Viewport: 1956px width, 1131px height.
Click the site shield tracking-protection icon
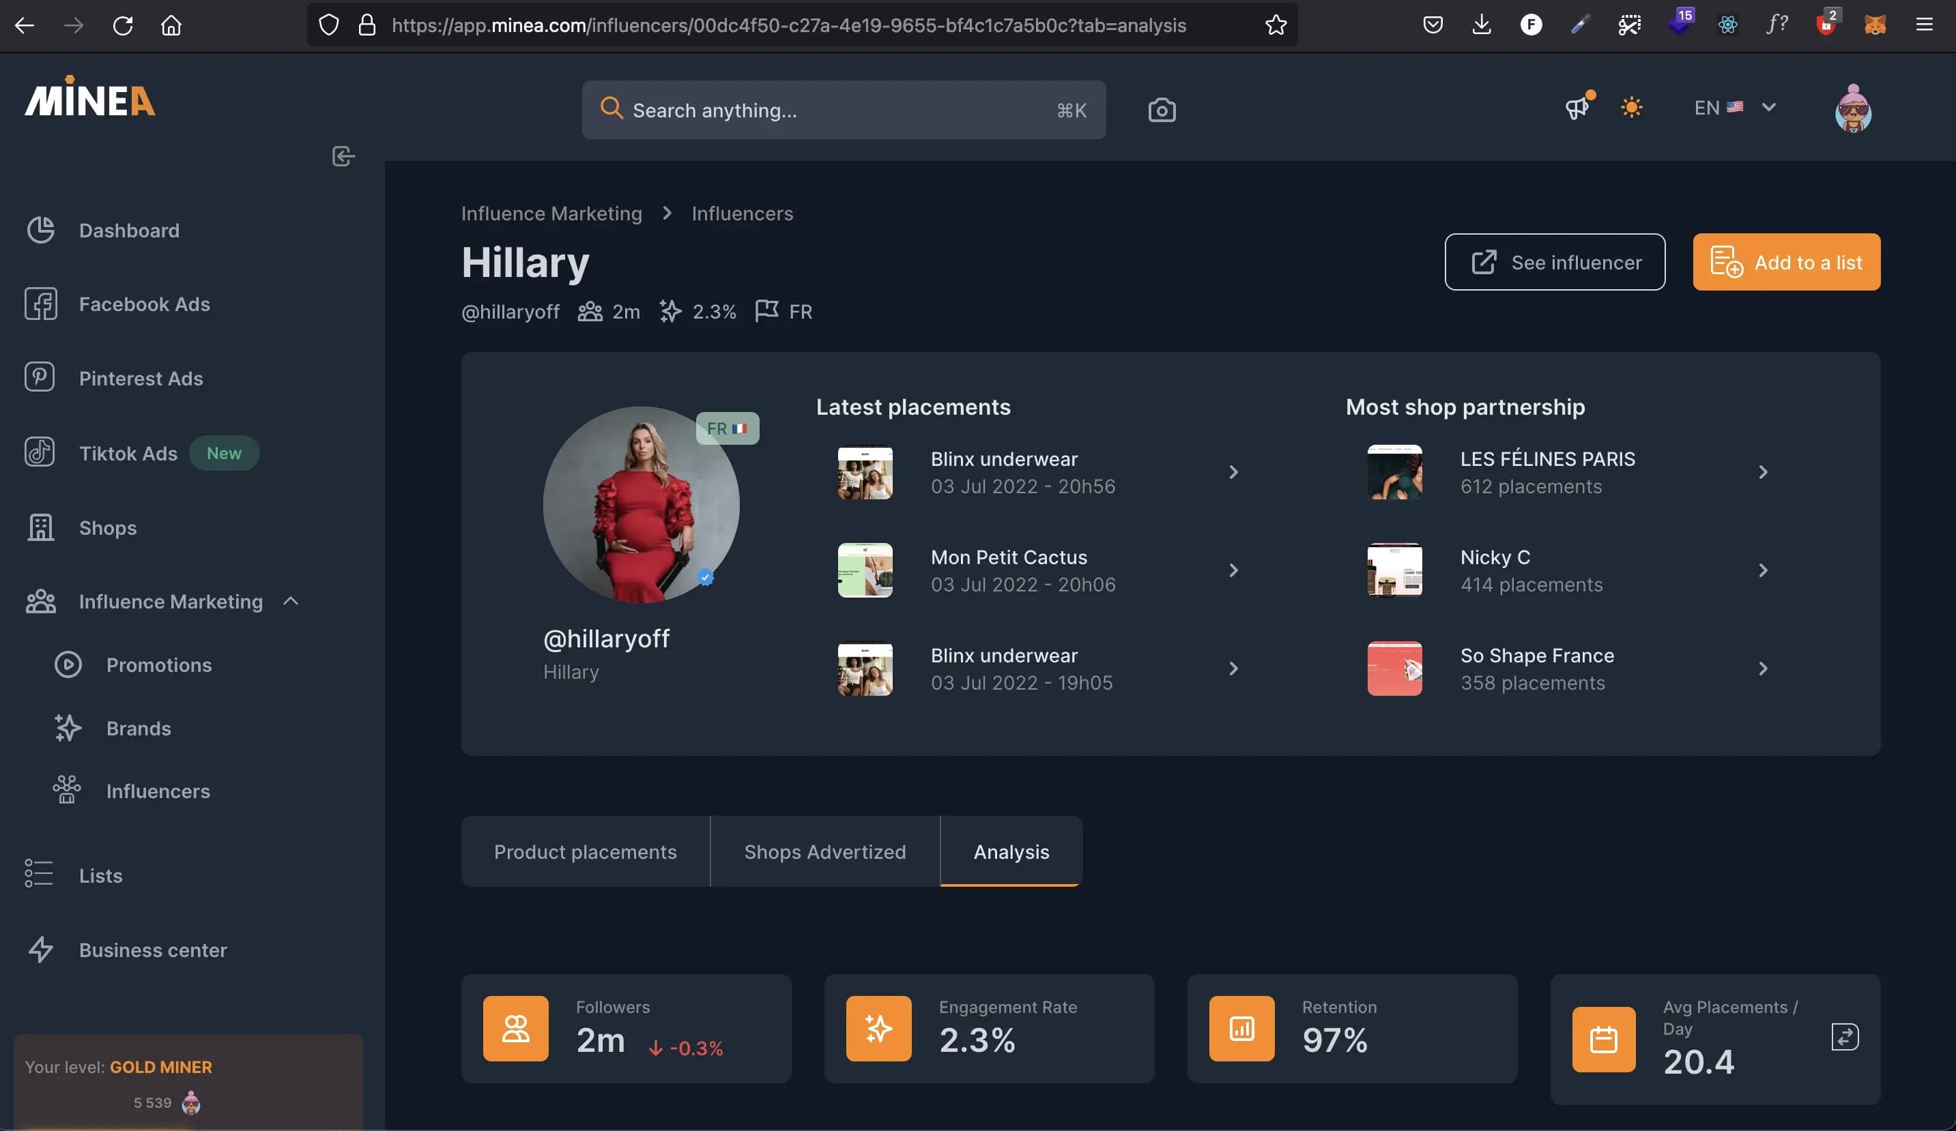coord(329,25)
